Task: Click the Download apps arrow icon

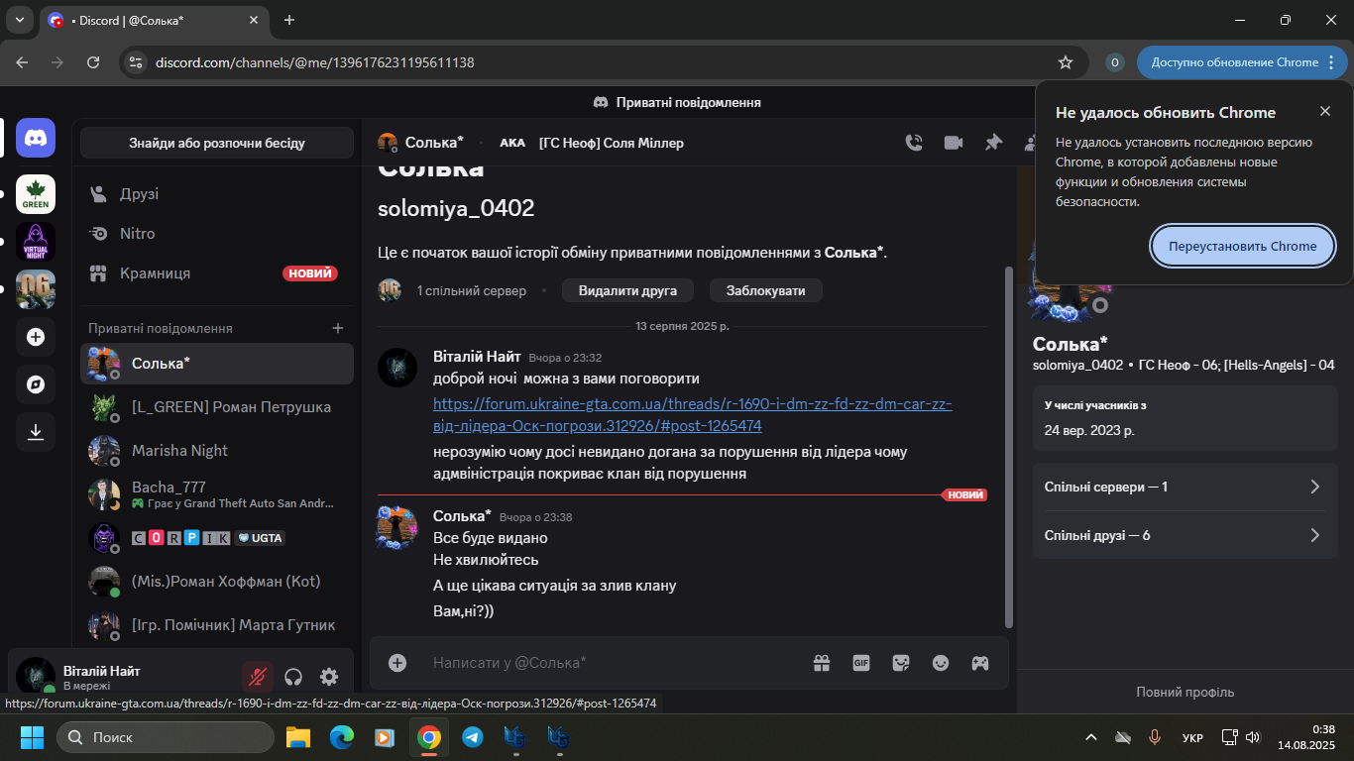Action: pyautogui.click(x=36, y=432)
